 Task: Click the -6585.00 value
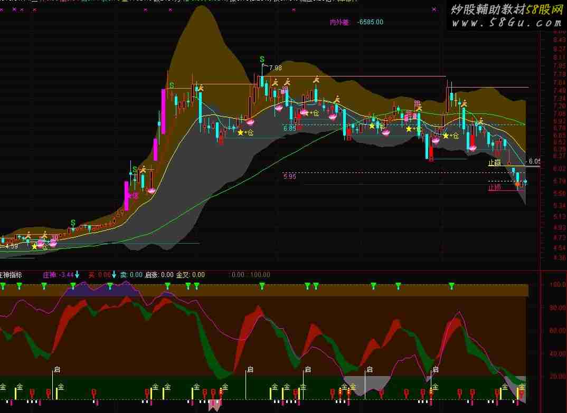point(370,22)
